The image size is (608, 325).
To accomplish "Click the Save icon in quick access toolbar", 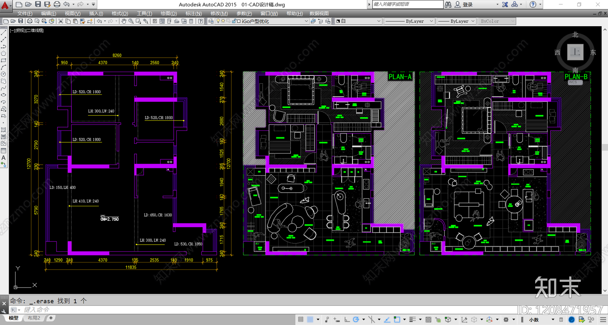I will (38, 5).
